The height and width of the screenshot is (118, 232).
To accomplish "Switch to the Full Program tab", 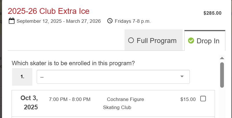I will [x=153, y=40].
